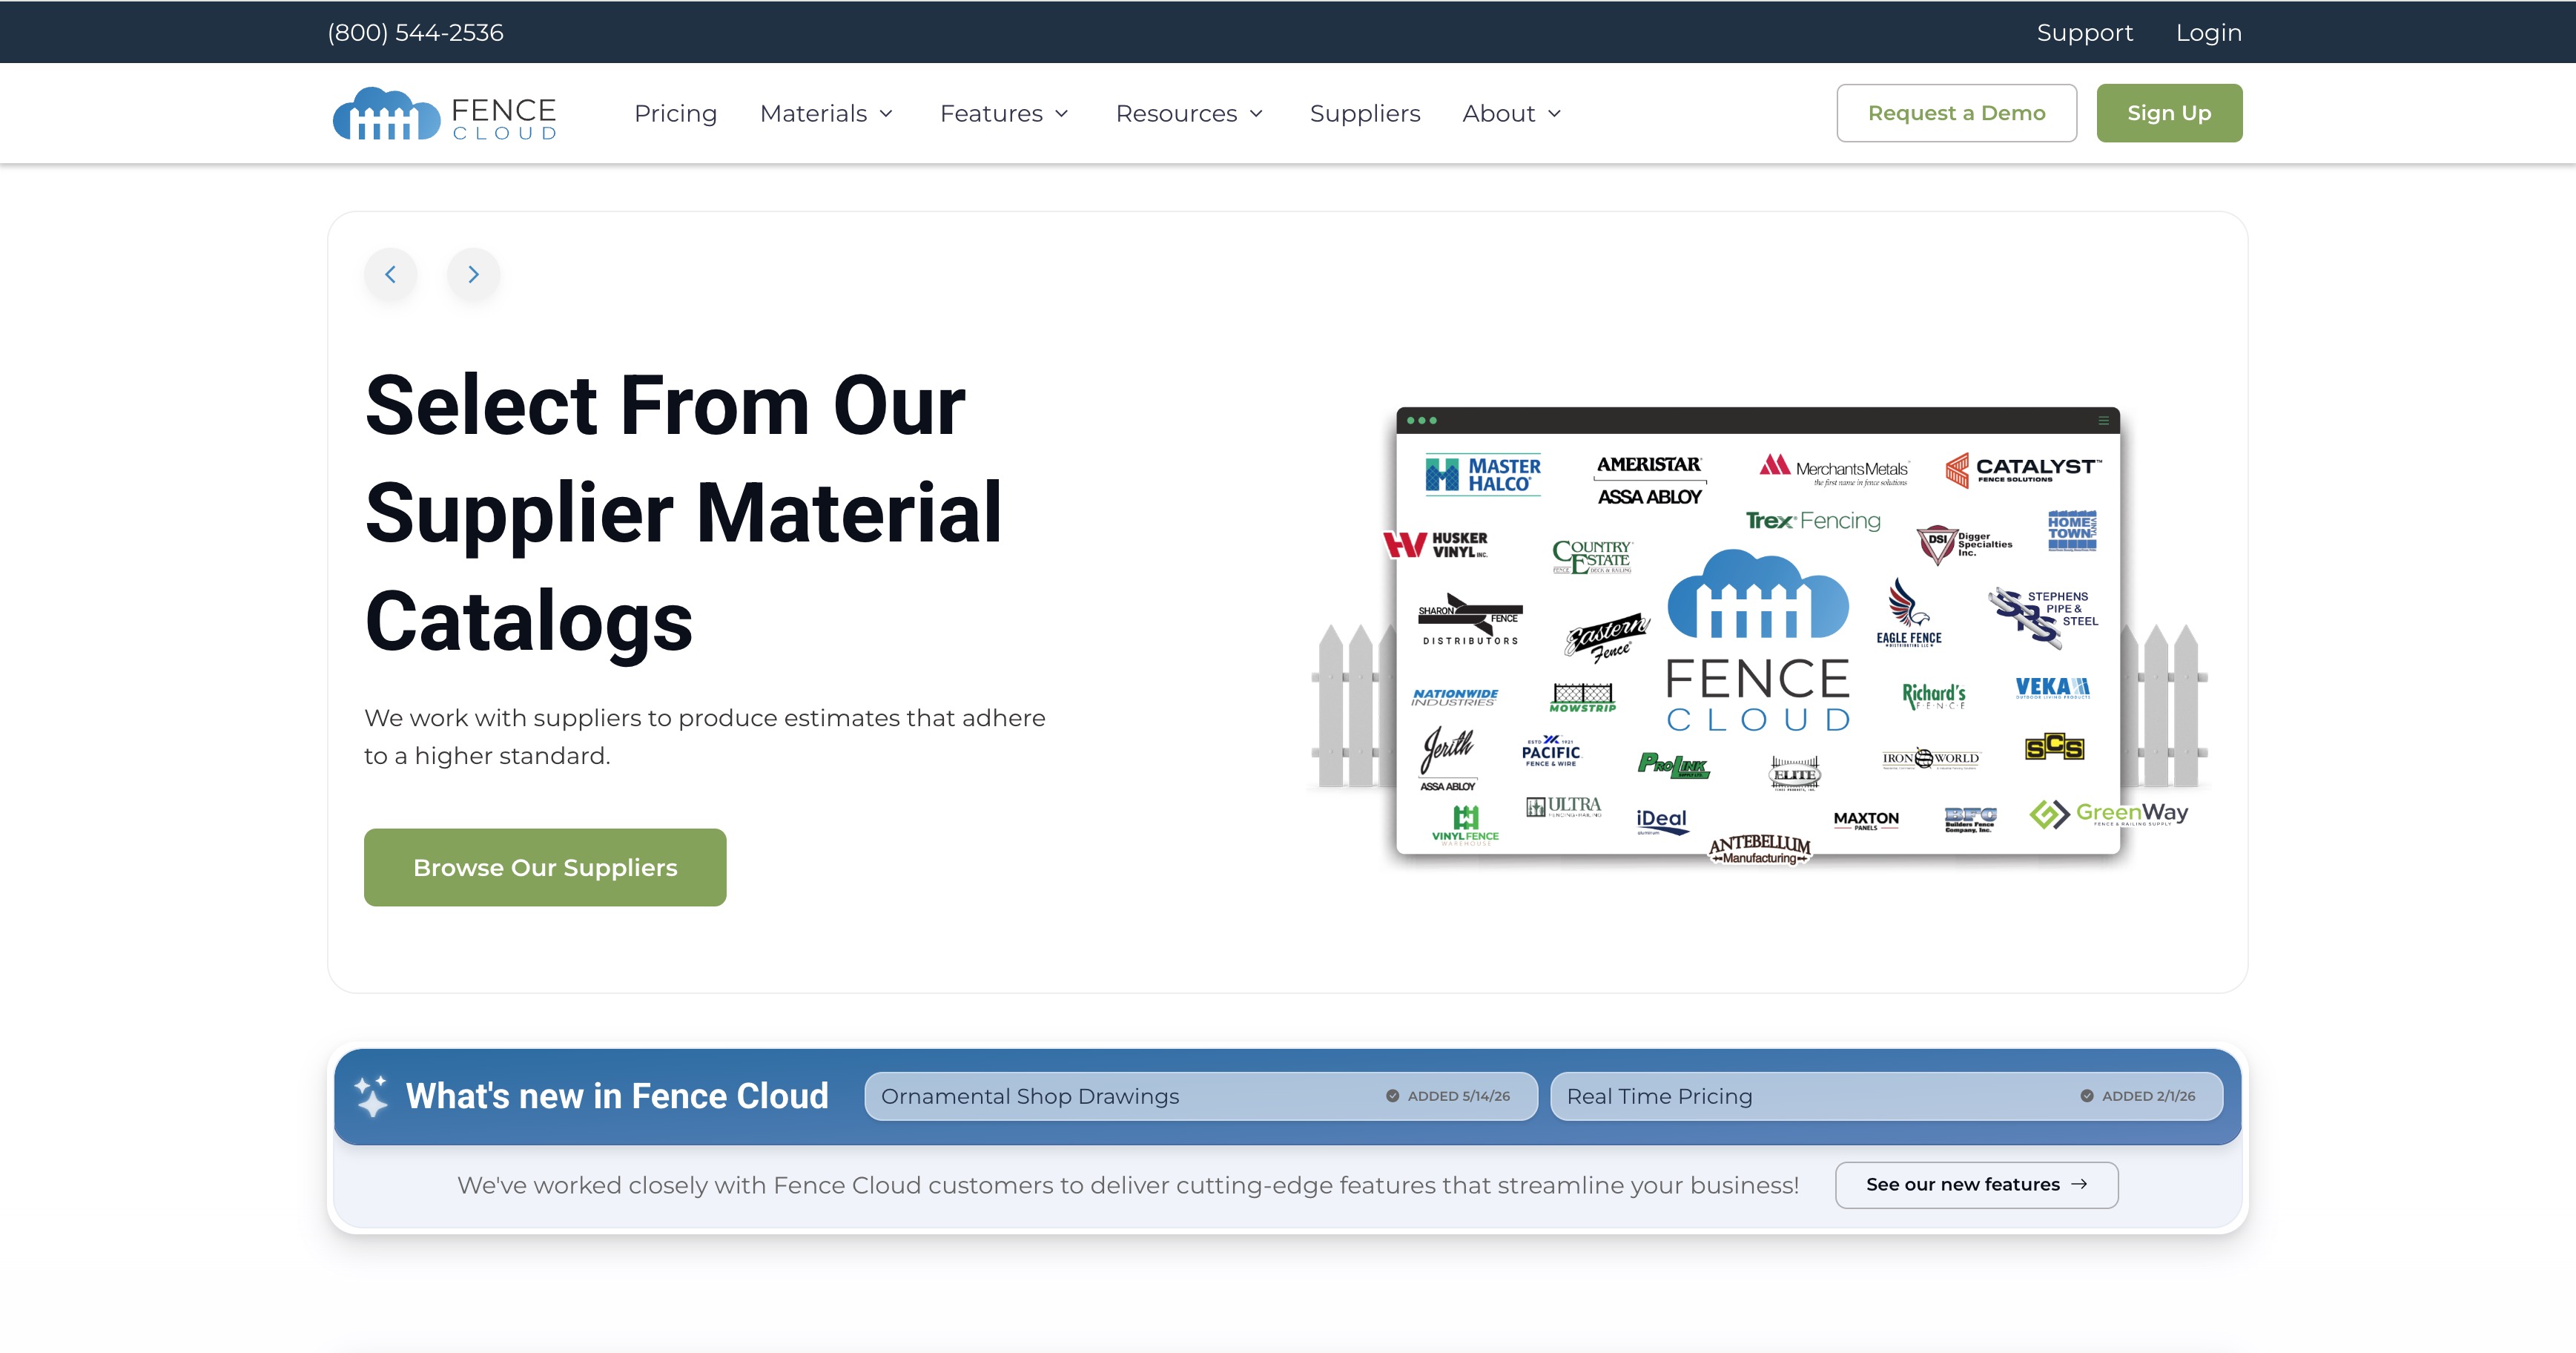Click the sparkle icon beside What's new
The height and width of the screenshot is (1353, 2576).
click(x=372, y=1096)
